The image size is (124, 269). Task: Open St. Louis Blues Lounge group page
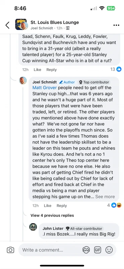[x=55, y=23]
